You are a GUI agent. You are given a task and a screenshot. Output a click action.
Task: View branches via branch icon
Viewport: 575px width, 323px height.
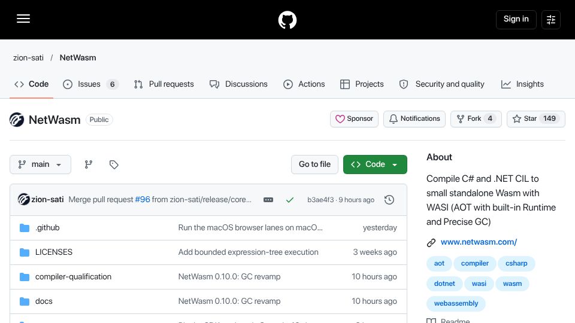89,164
